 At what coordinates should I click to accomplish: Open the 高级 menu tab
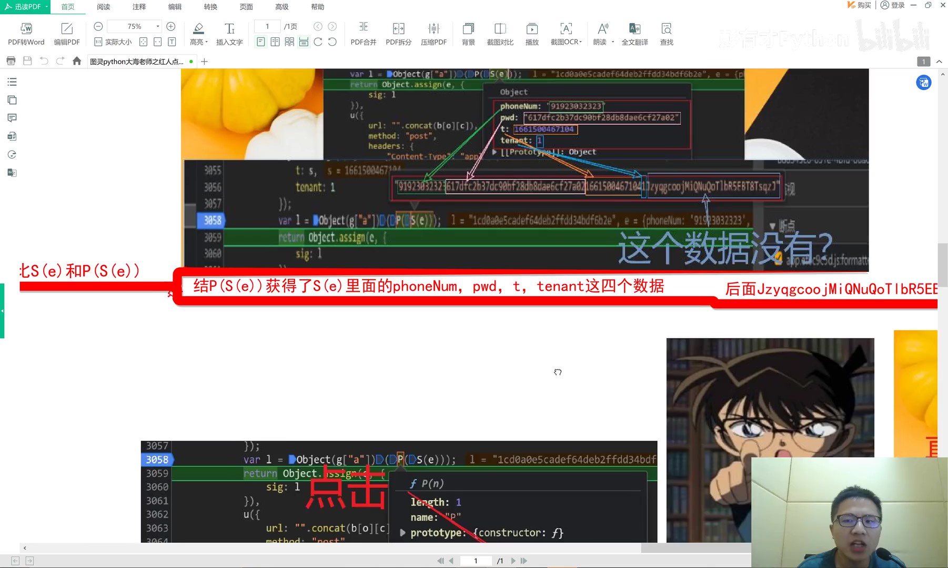click(x=282, y=7)
